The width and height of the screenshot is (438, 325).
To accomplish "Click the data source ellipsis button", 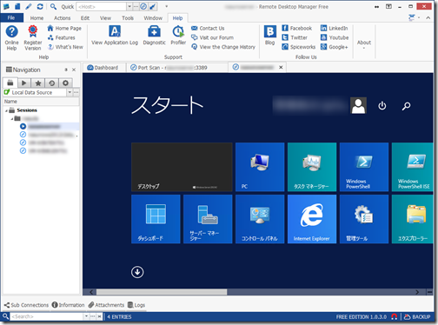I will click(x=76, y=92).
